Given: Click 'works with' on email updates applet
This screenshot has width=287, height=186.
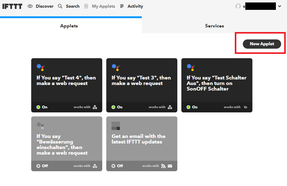Looking at the screenshot, I should point(150,166).
